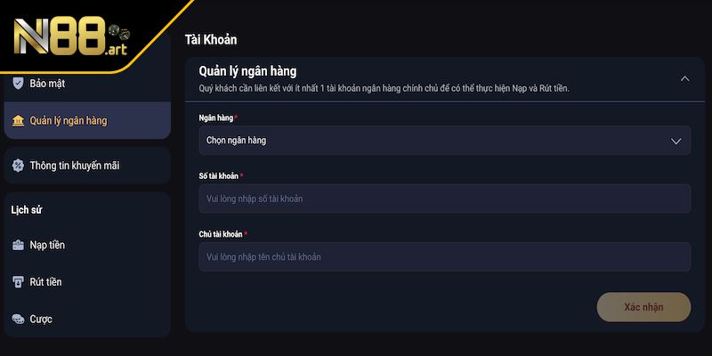Click the Rút tiền withdrawal icon
This screenshot has width=712, height=356.
click(18, 282)
